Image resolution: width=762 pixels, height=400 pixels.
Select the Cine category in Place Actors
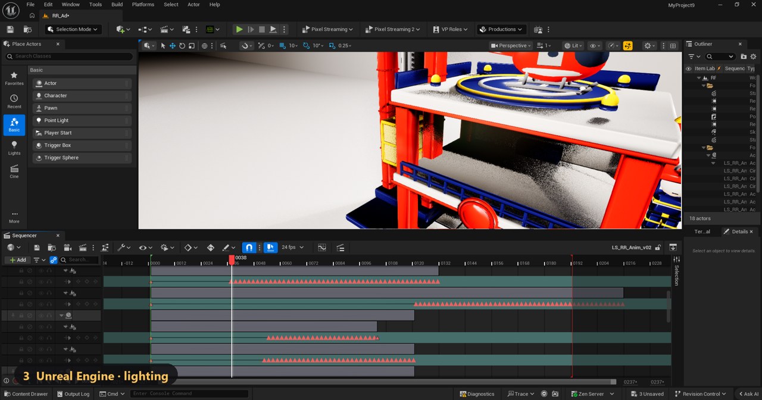(x=14, y=171)
